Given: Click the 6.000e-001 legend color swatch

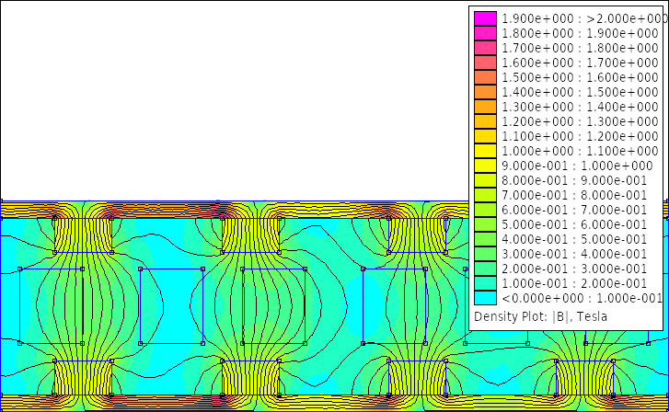Looking at the screenshot, I should [485, 210].
